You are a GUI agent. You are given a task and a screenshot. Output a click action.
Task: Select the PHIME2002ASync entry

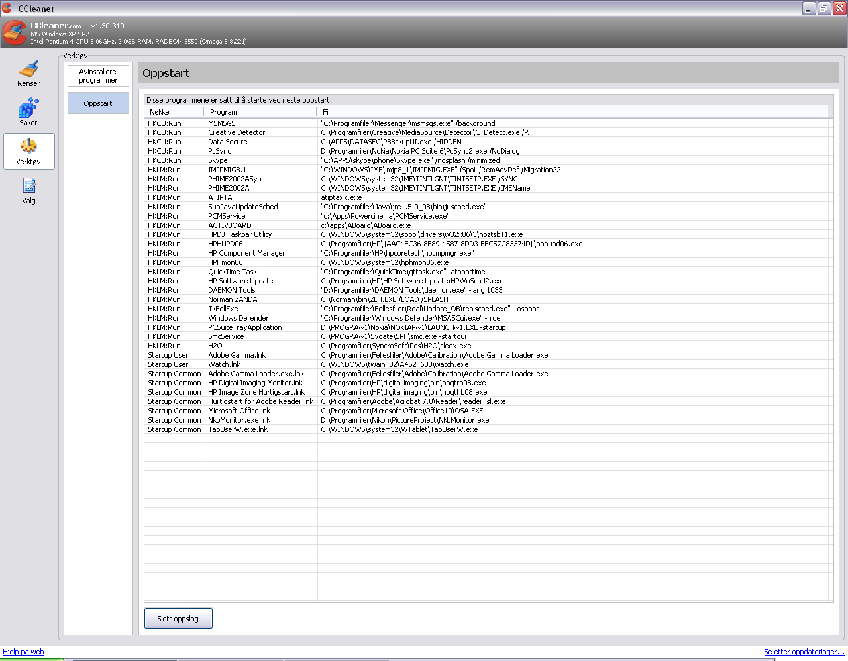pos(488,179)
